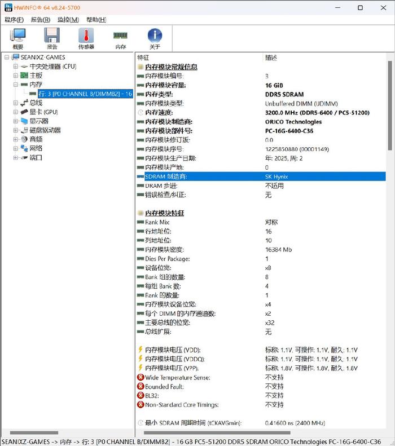Viewport: 395px width, 446px height.
Task: Expand the 中央处理器 (CPU) tree node
Action: point(16,67)
